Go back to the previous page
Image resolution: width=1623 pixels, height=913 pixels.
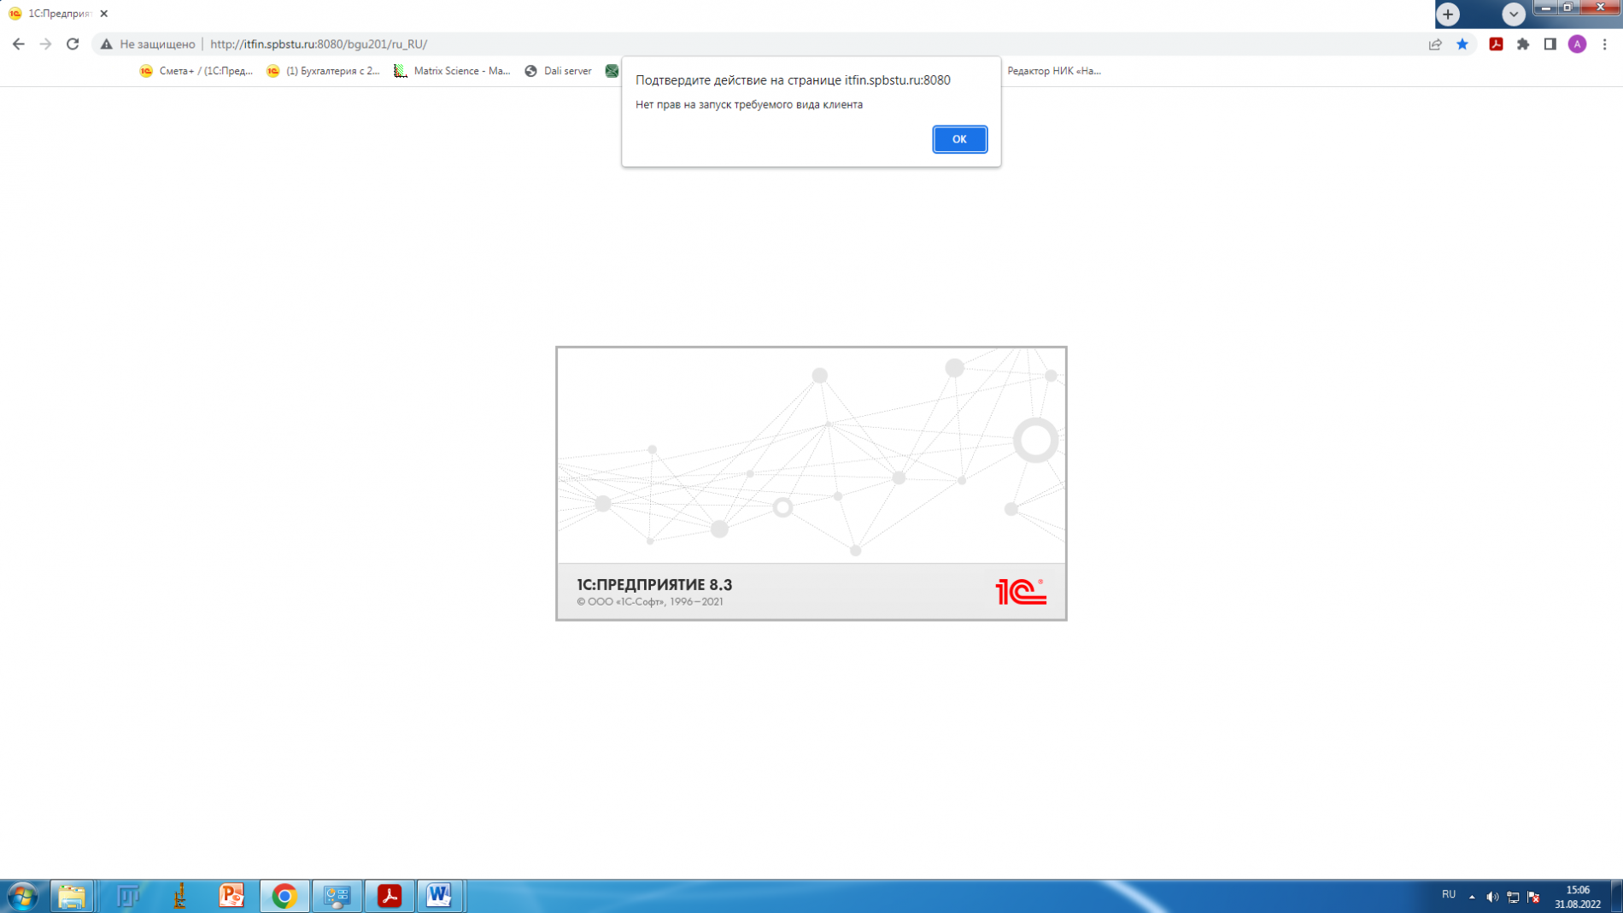pyautogui.click(x=19, y=44)
